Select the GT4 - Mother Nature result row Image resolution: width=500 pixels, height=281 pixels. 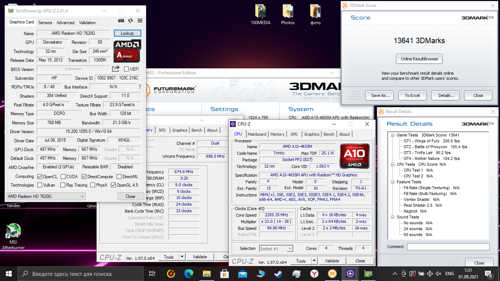(432, 158)
